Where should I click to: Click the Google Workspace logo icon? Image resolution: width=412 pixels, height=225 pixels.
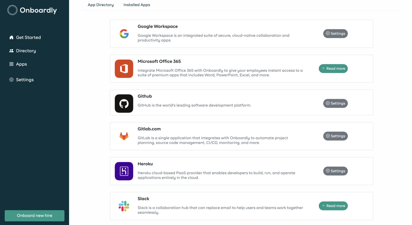click(124, 34)
